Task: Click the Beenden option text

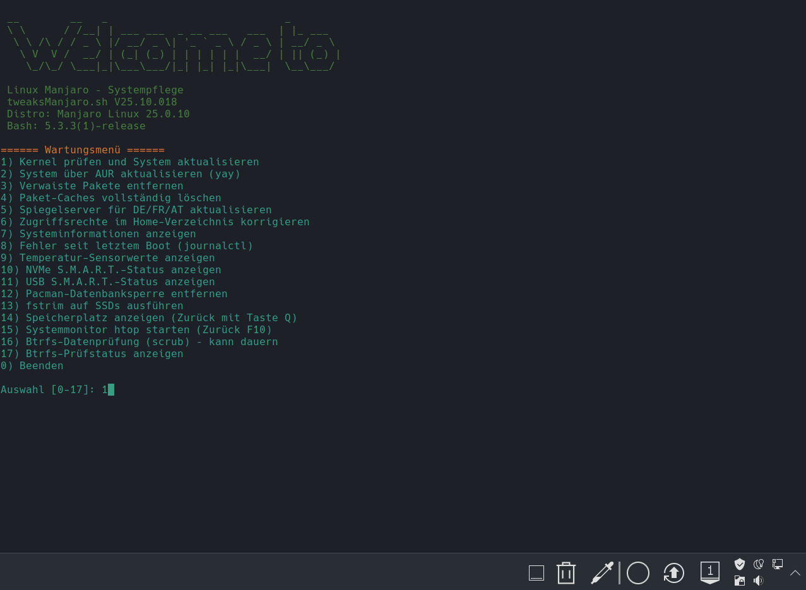Action: pyautogui.click(x=41, y=366)
